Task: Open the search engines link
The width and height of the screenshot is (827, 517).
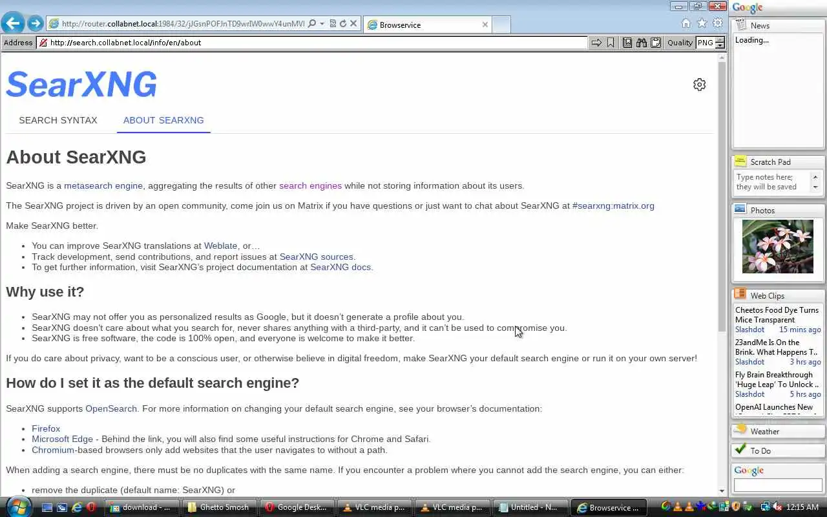Action: [x=310, y=185]
